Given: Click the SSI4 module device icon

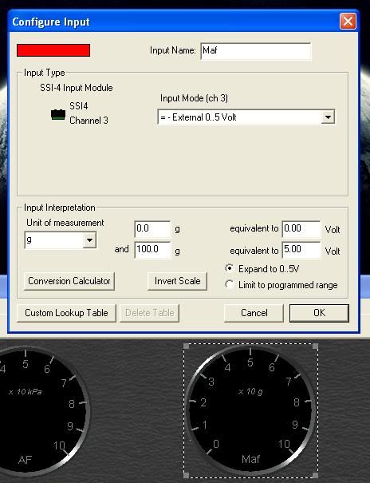Looking at the screenshot, I should click(58, 115).
